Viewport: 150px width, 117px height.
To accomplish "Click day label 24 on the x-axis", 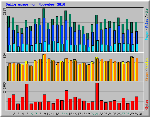I will tap(110, 114).
